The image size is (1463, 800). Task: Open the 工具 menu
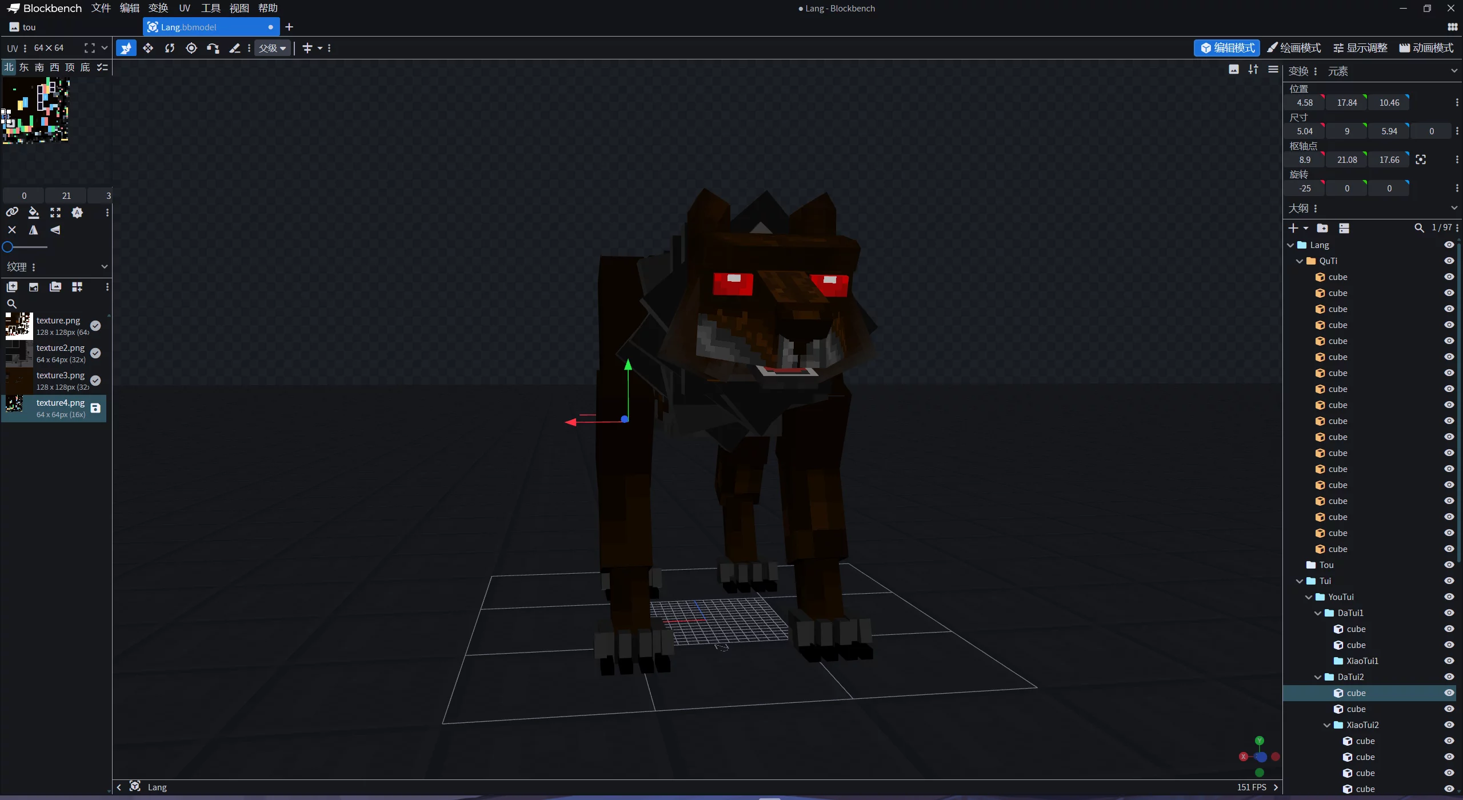(x=211, y=8)
